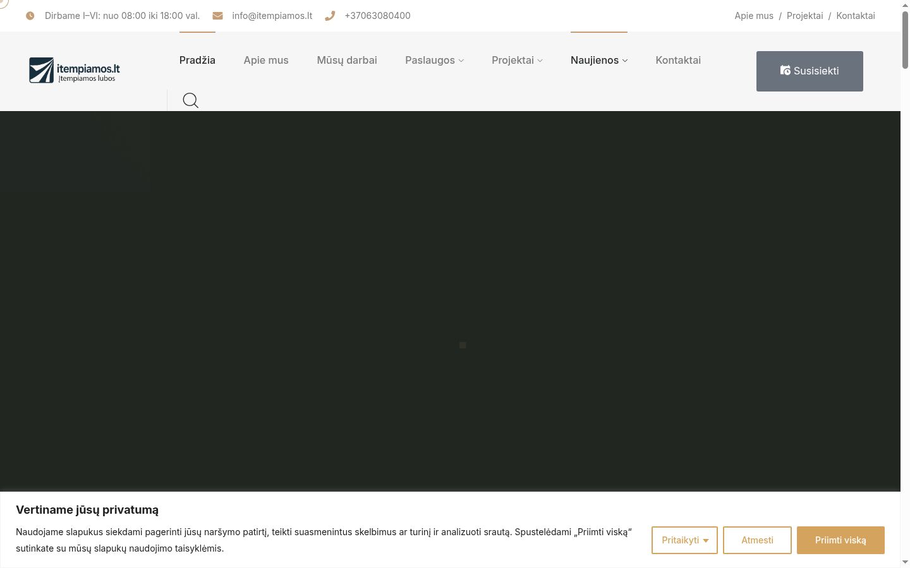Accept all cookies with Priimti viską
This screenshot has width=910, height=568.
point(840,540)
